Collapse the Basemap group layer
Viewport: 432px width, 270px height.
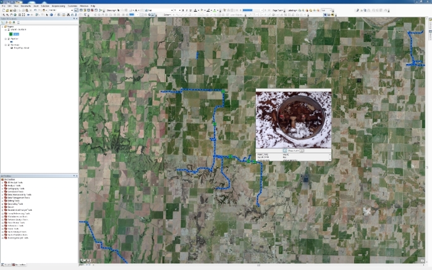(x=6, y=45)
